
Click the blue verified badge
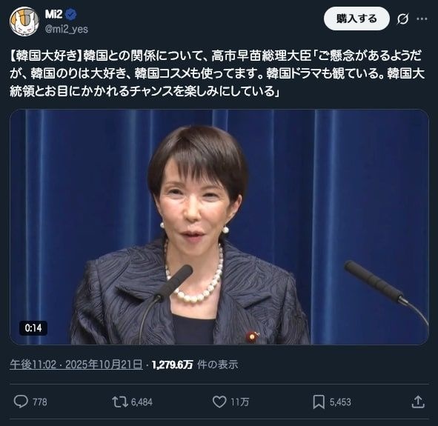71,14
